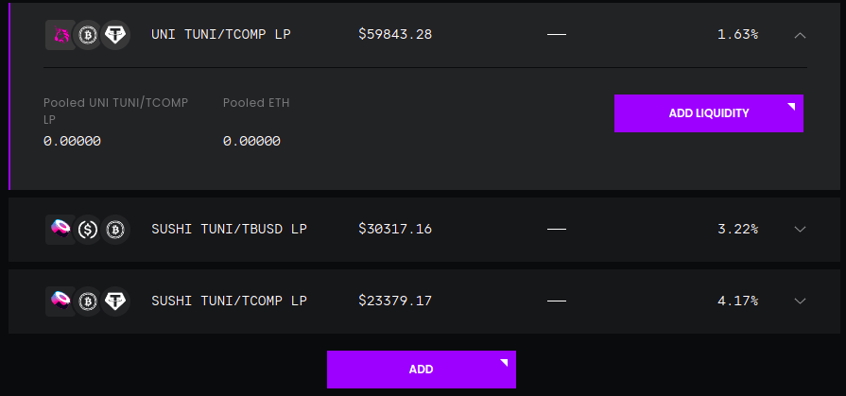Click the B coin icon in TBUSD row
Viewport: 846px width, 396px height.
(115, 230)
